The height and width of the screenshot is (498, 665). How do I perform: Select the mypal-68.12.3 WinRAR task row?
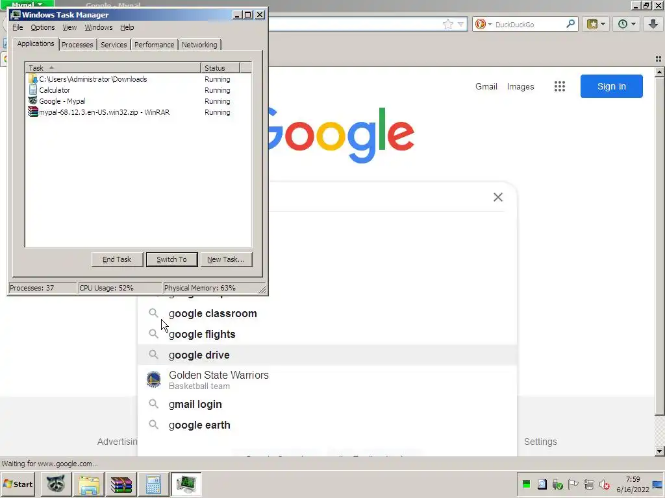138,112
